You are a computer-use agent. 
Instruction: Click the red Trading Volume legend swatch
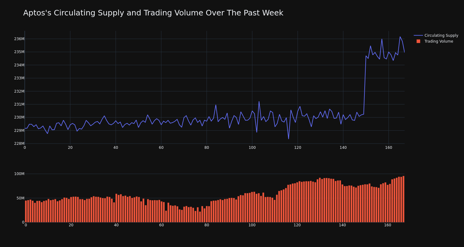click(418, 41)
